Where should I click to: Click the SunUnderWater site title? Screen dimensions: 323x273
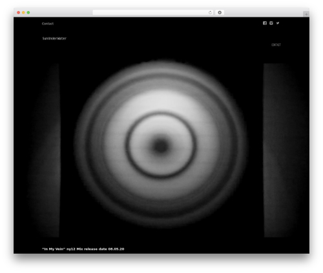point(54,38)
